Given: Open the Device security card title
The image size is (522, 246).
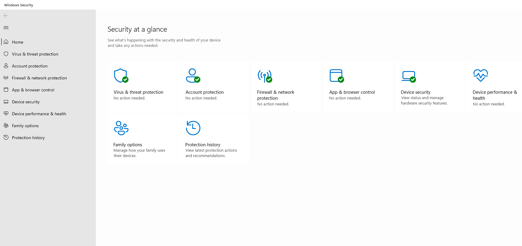Looking at the screenshot, I should coord(416,92).
